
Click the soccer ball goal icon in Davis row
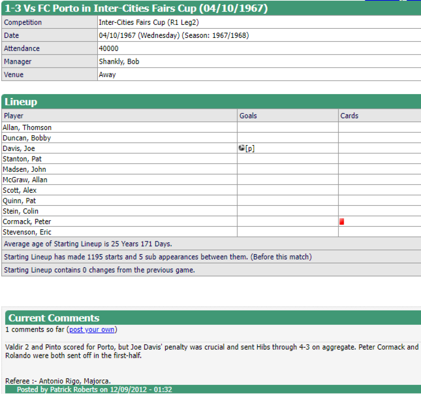click(x=241, y=148)
